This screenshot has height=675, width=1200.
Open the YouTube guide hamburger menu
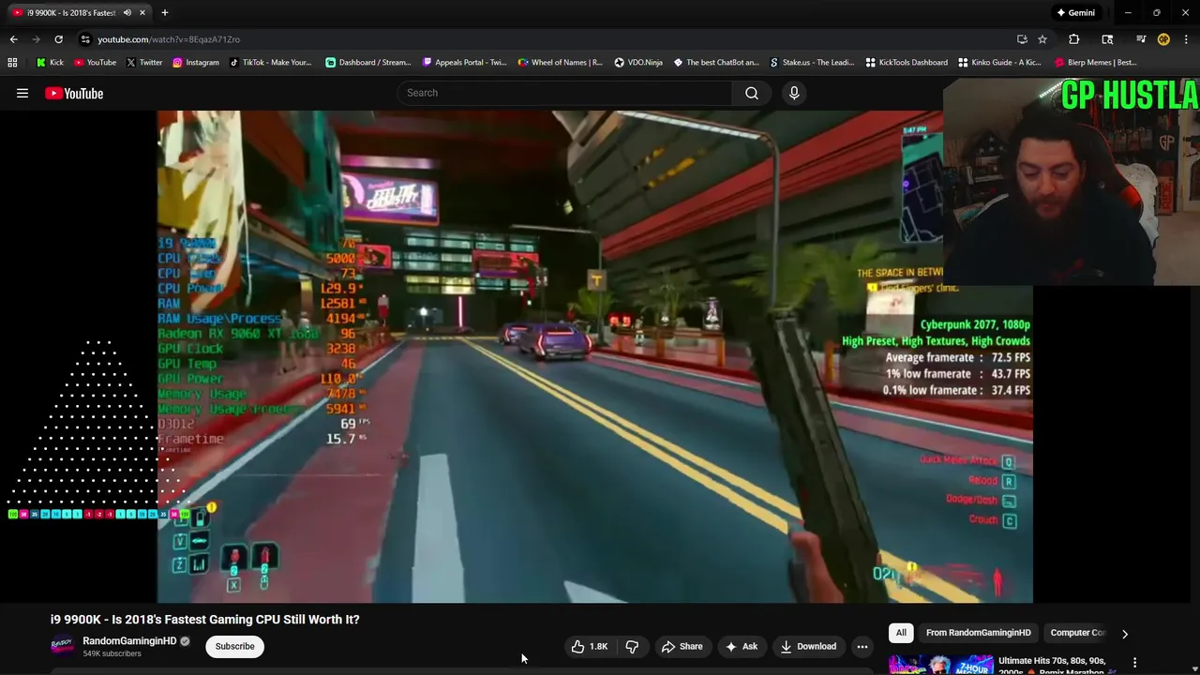[x=22, y=93]
